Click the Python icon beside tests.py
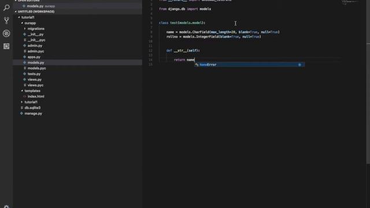 click(x=24, y=74)
